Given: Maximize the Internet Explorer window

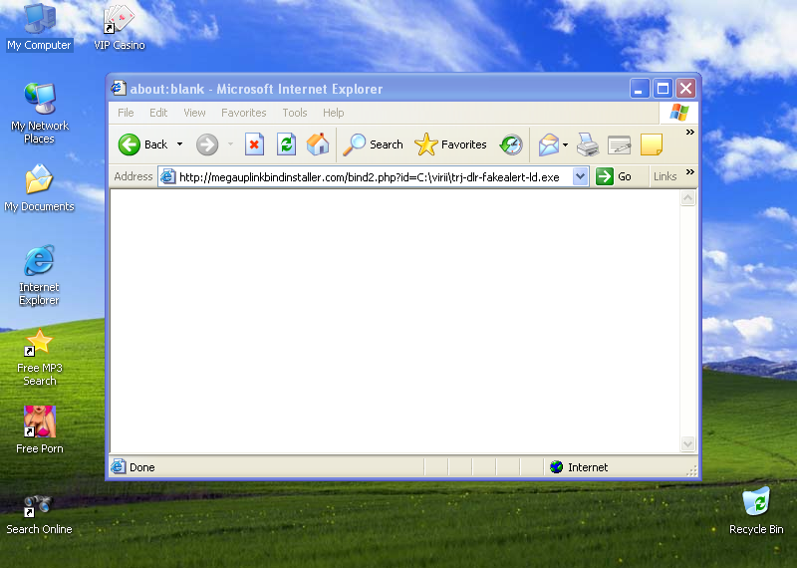Looking at the screenshot, I should click(x=663, y=89).
